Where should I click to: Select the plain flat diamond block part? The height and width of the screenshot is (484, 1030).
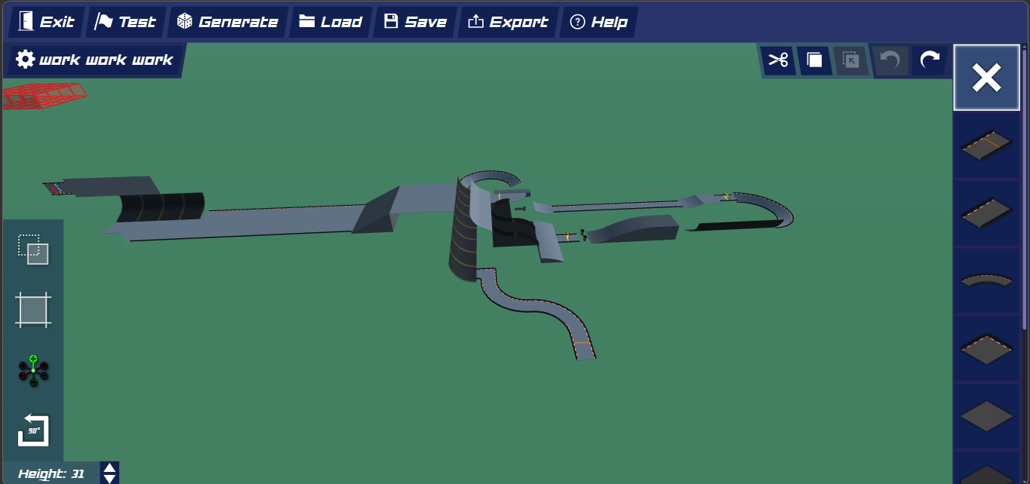coord(987,416)
